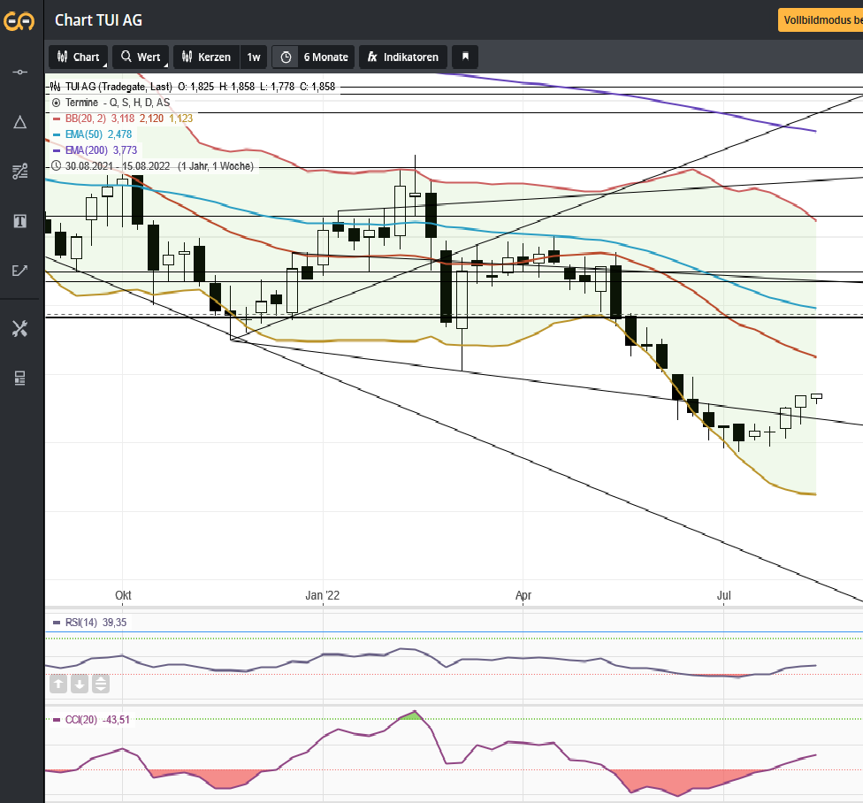Select the 6 Monate time range
The image size is (863, 803).
[x=325, y=57]
